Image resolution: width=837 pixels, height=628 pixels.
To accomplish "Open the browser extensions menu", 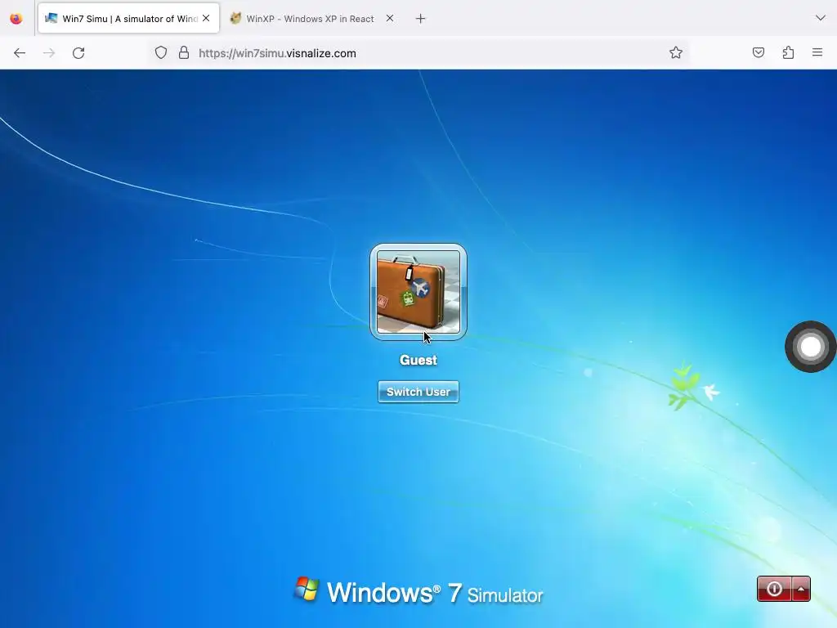I will [788, 53].
